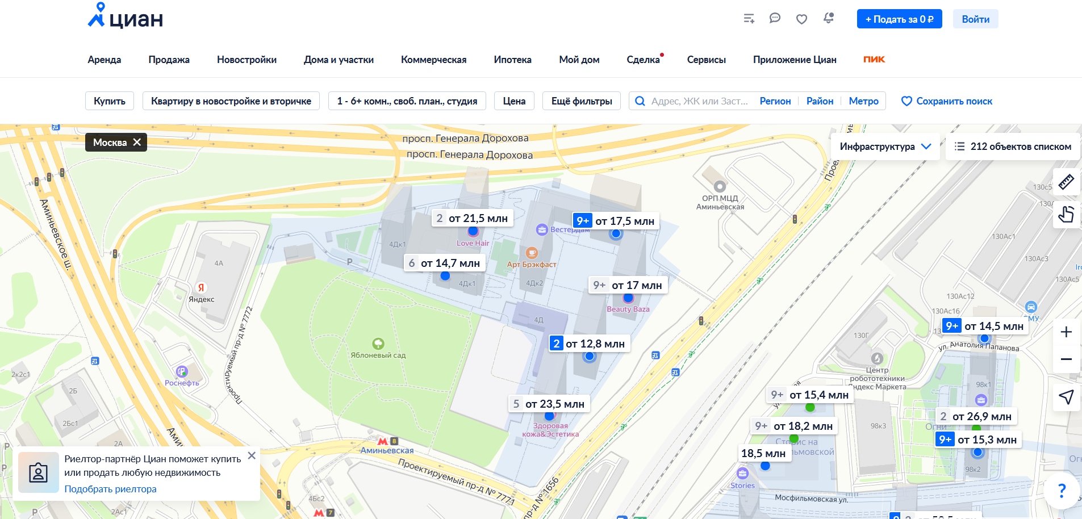Open map marker от 21,5 млн

(x=472, y=218)
